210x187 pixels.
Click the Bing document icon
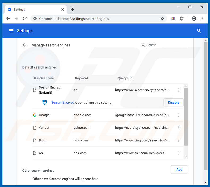click(x=35, y=140)
